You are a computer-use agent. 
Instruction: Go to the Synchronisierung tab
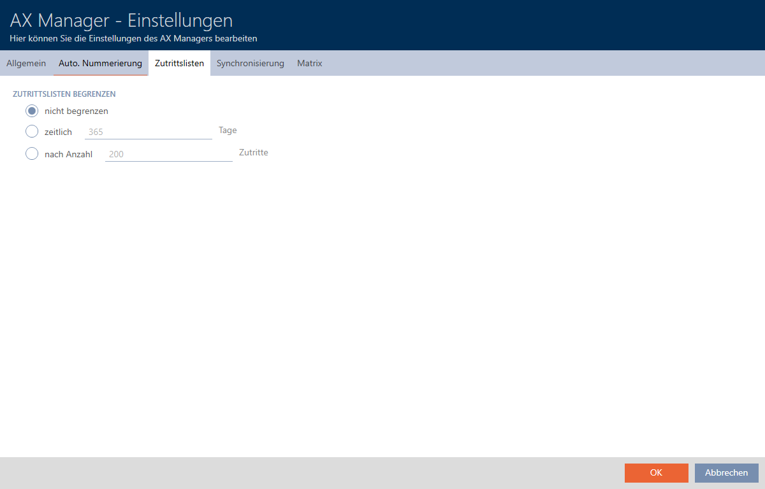point(250,64)
